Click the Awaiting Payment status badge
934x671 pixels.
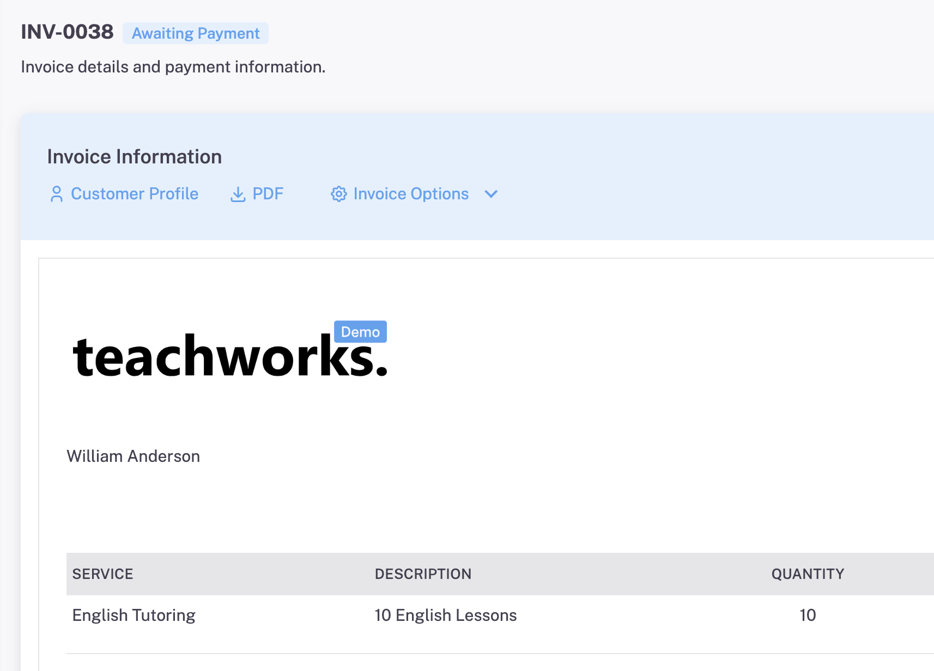[196, 33]
